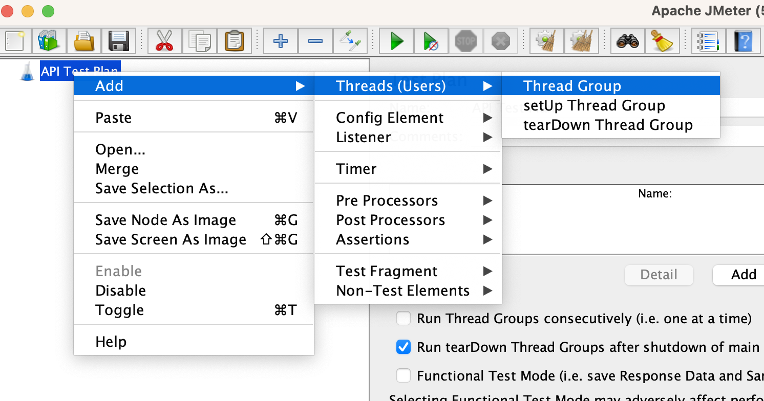
Task: Choose Thread Group from submenu
Action: 610,85
